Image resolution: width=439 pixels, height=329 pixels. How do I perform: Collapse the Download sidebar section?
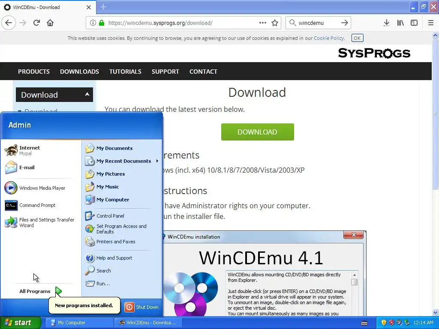point(87,94)
